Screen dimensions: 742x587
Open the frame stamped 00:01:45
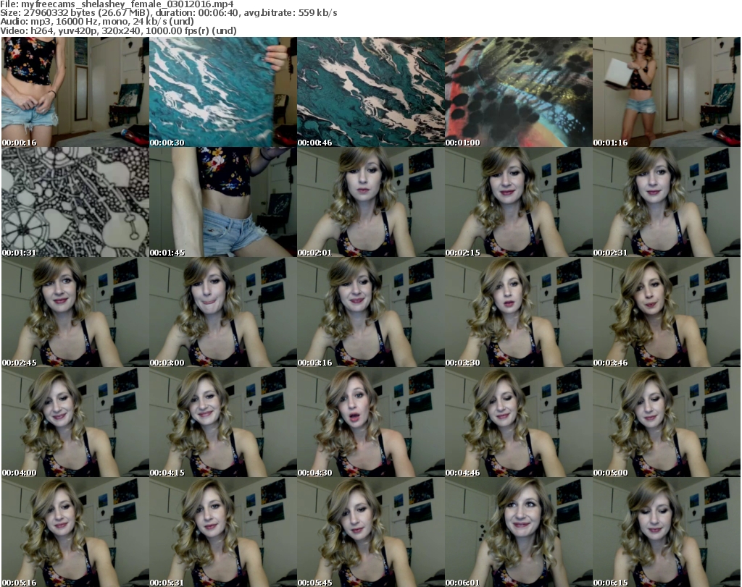click(x=223, y=202)
